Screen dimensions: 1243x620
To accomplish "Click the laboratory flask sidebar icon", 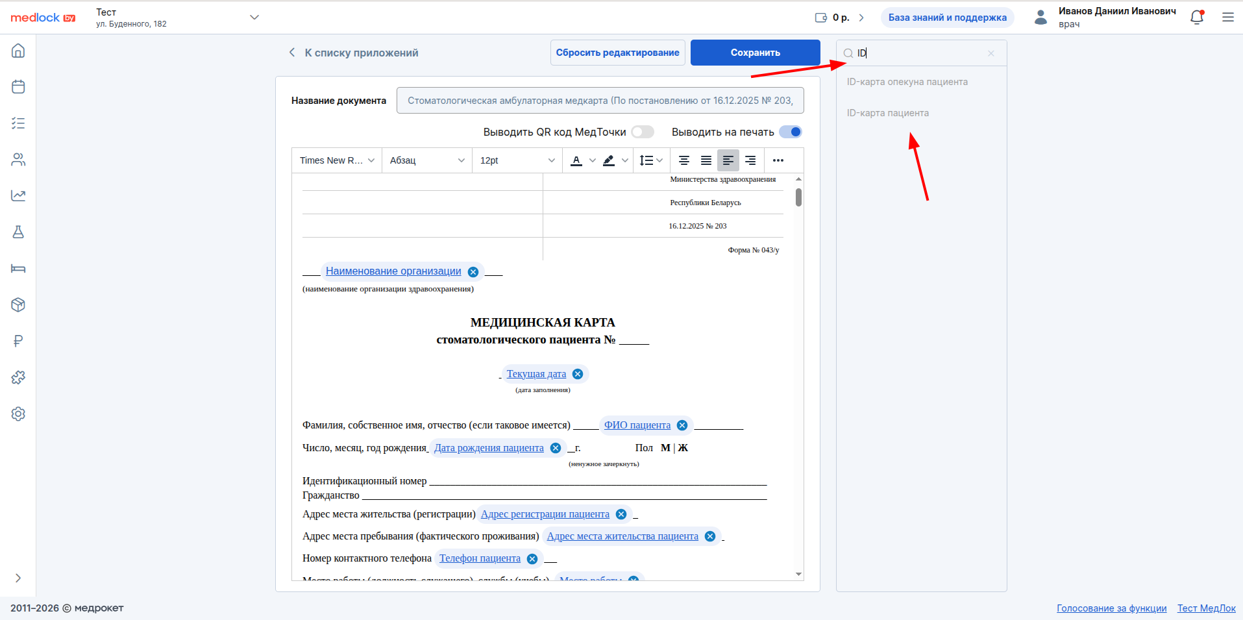I will [18, 232].
